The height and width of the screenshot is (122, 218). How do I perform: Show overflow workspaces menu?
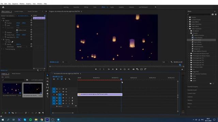pyautogui.click(x=155, y=7)
